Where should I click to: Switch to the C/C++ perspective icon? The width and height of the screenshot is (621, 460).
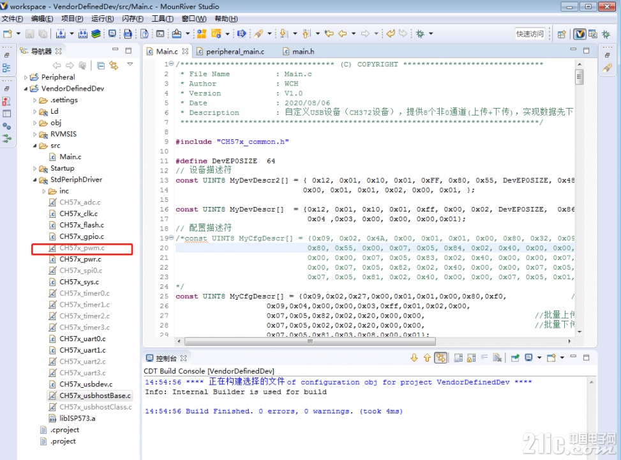click(x=593, y=34)
